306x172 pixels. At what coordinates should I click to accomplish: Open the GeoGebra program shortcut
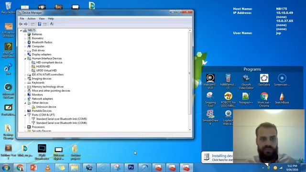point(264,80)
